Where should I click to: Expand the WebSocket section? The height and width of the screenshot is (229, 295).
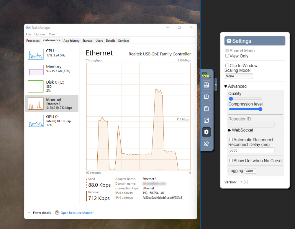point(241,130)
